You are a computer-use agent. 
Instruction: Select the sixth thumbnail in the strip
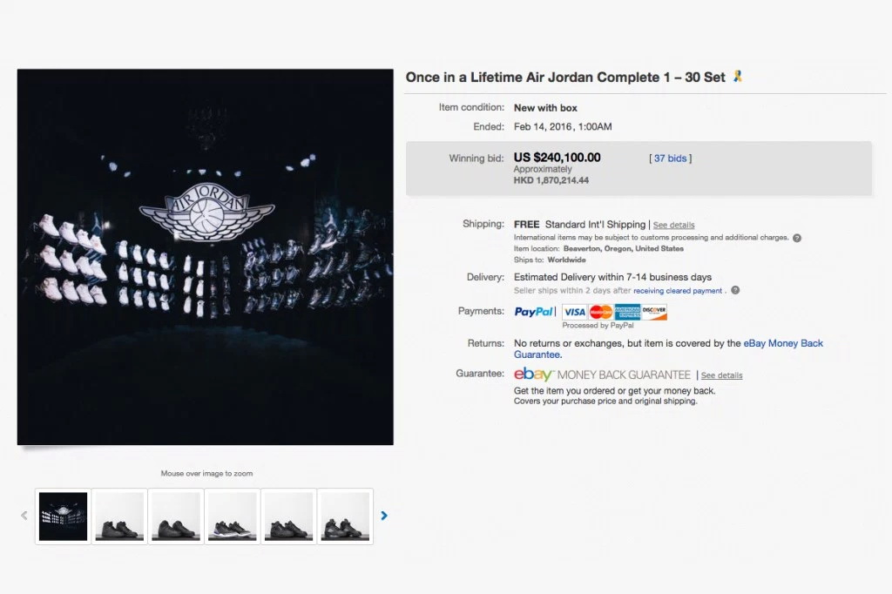click(x=345, y=516)
